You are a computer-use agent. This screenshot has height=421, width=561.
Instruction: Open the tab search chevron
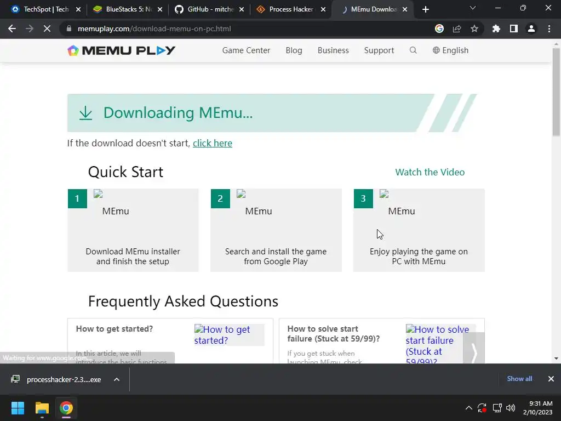(x=473, y=8)
